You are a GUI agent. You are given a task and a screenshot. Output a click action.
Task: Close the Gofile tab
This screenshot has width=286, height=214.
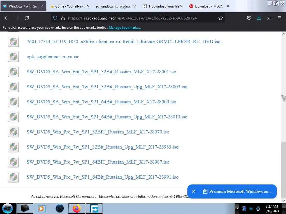(x=88, y=6)
